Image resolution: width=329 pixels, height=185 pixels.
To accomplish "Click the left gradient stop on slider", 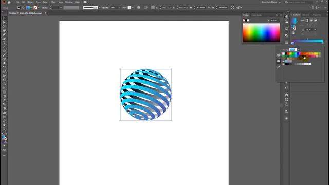I will [293, 43].
